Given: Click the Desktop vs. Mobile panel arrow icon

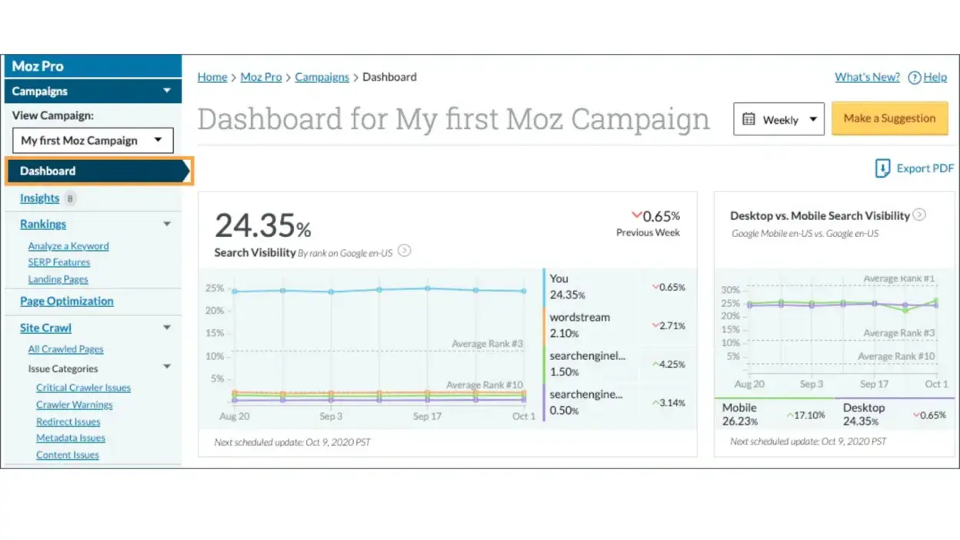Looking at the screenshot, I should click(919, 216).
